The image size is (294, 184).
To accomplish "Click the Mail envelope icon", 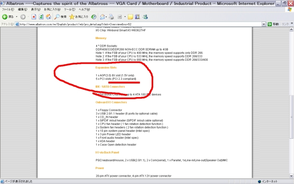I will tap(102, 17).
